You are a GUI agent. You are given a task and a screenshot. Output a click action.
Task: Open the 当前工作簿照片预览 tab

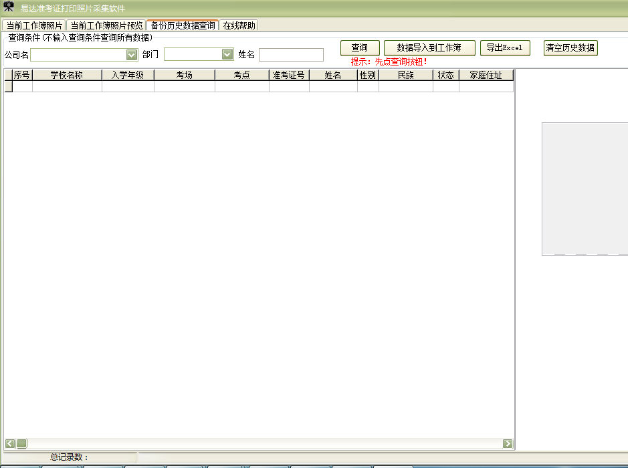[x=107, y=25]
